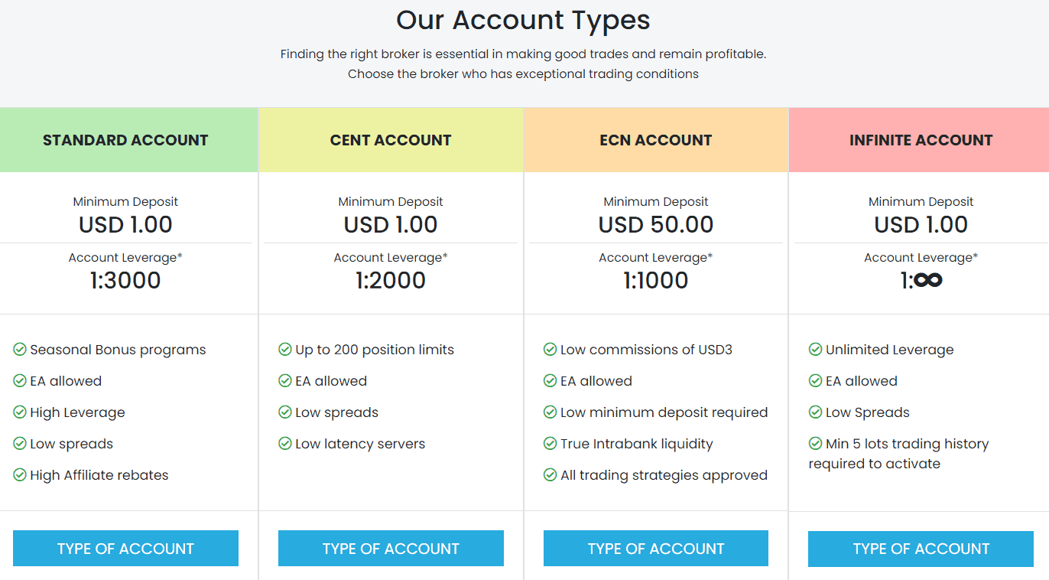The image size is (1049, 580).
Task: Click the checkmark next to Low latency servers
Action: pyautogui.click(x=284, y=443)
